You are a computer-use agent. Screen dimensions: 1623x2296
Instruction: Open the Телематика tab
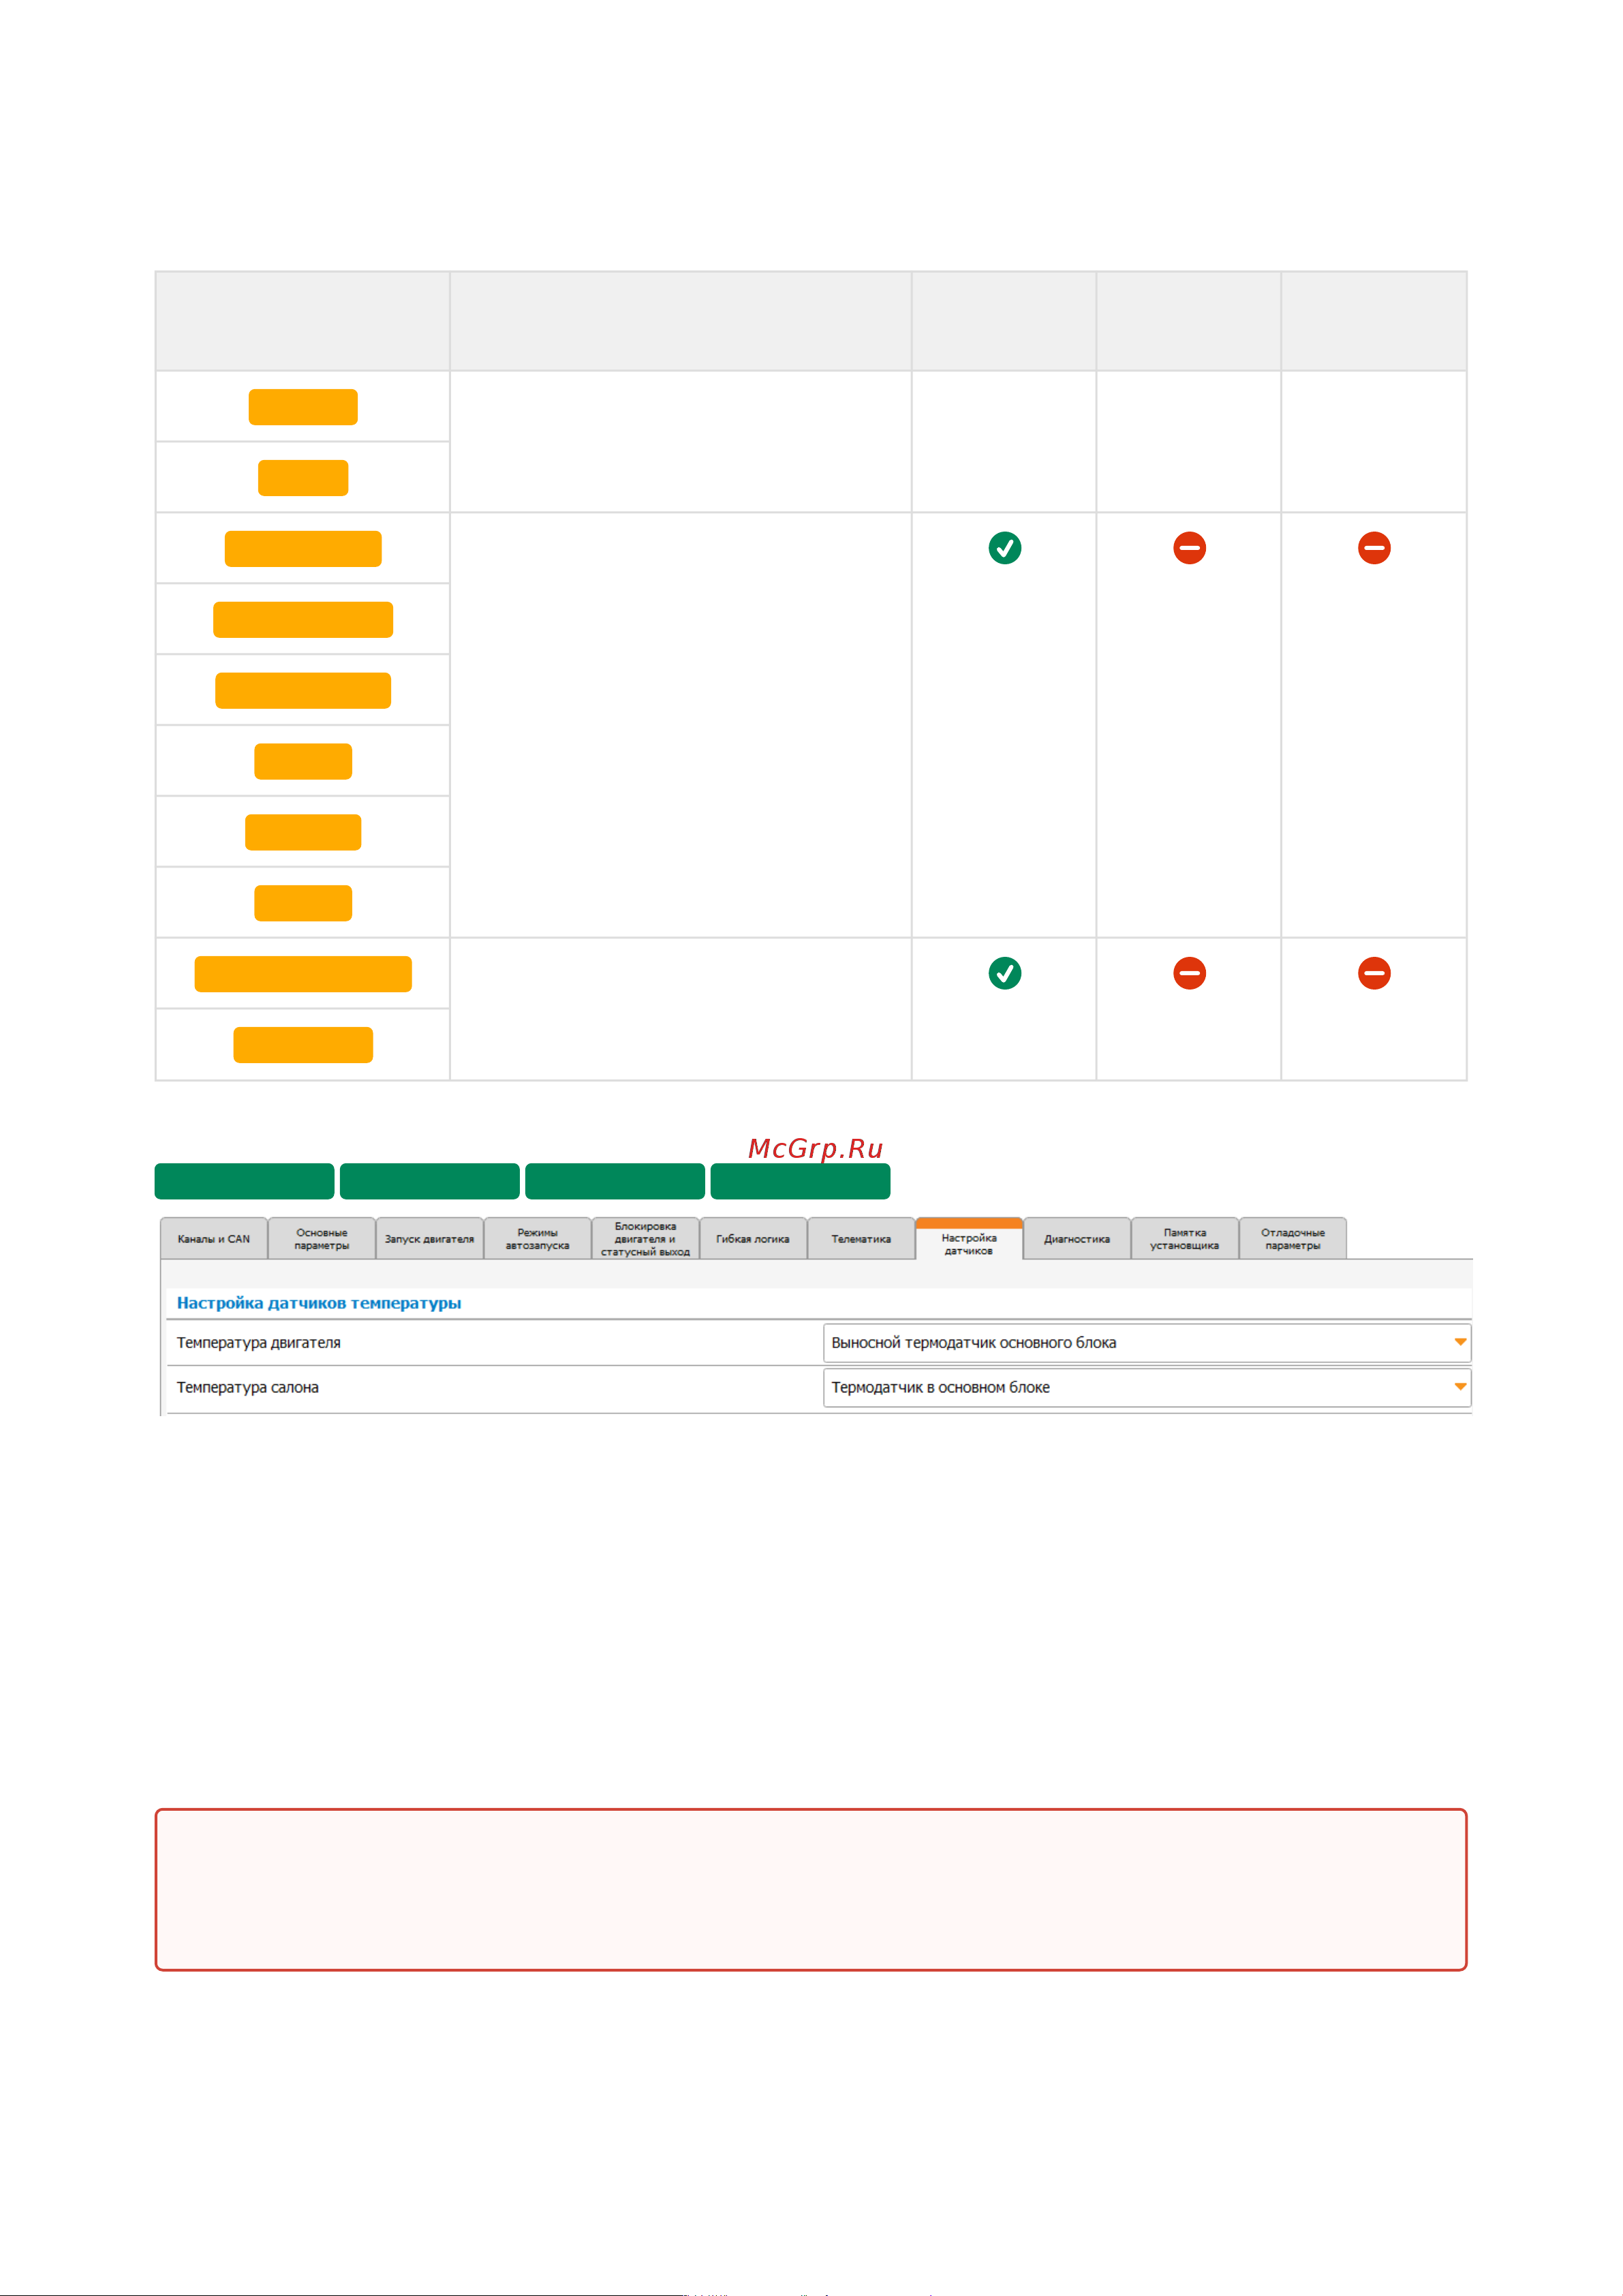(861, 1238)
